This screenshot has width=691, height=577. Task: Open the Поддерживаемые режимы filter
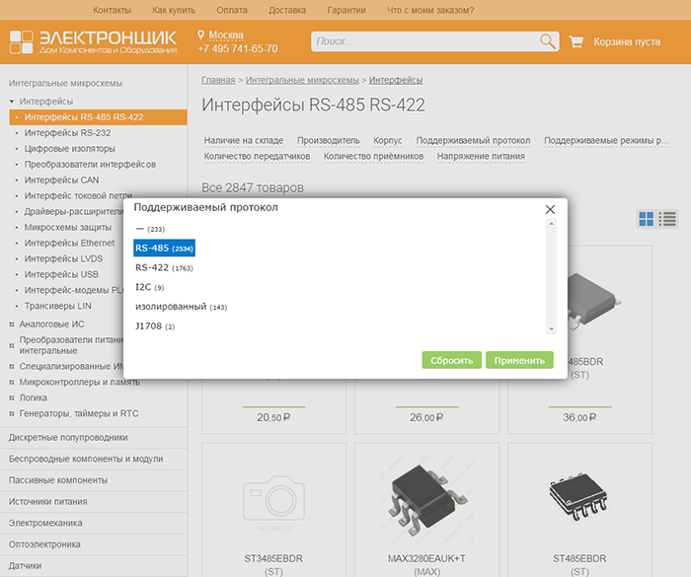point(607,140)
